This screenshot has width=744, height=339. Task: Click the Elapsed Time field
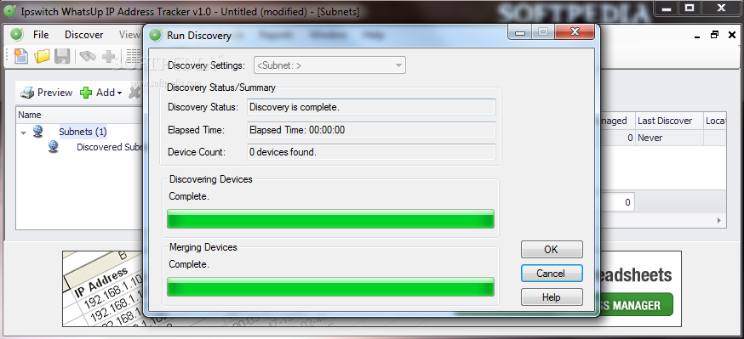(371, 130)
